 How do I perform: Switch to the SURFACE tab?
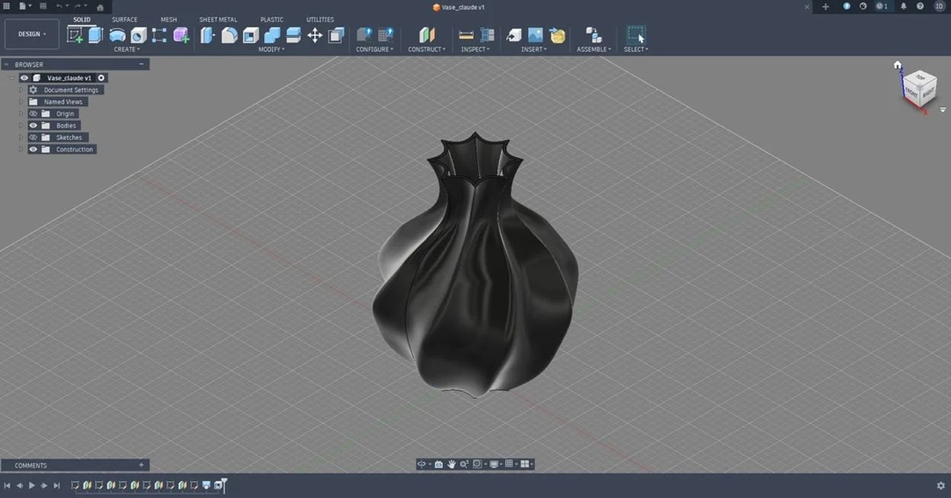tap(125, 20)
